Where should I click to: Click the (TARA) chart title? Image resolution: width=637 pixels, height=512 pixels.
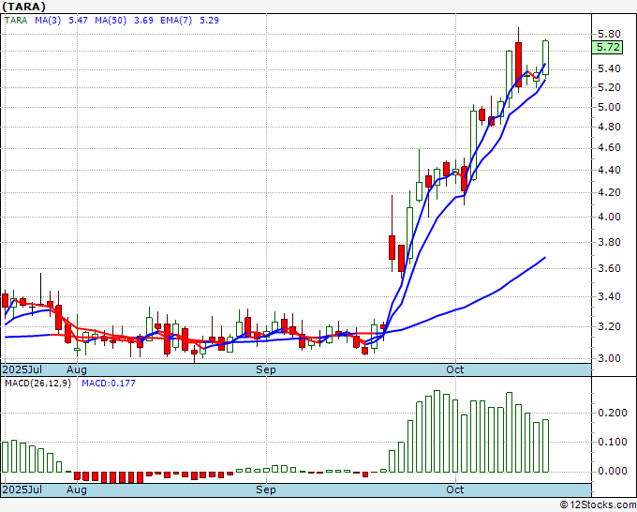[x=23, y=7]
